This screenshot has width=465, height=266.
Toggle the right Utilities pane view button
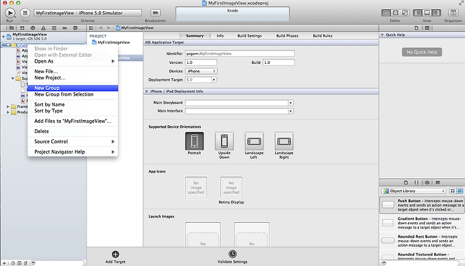tap(436, 13)
